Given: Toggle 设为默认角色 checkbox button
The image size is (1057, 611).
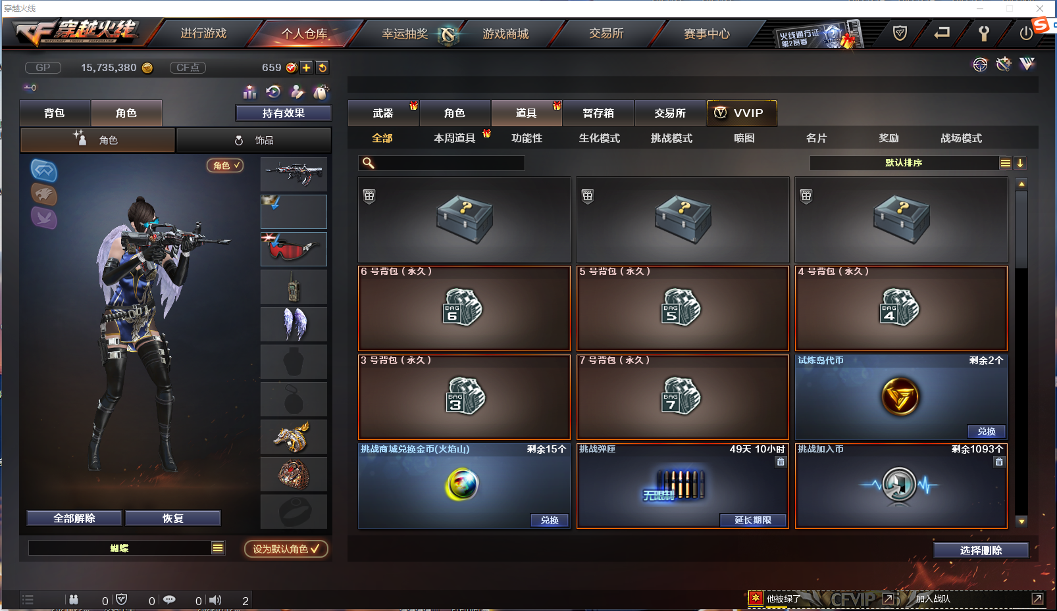Looking at the screenshot, I should click(x=286, y=549).
